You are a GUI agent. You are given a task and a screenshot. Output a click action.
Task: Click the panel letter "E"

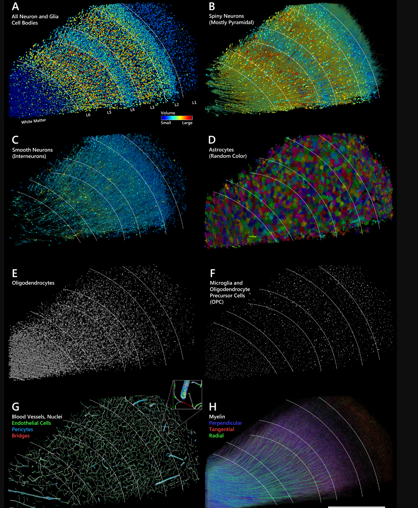click(x=15, y=273)
